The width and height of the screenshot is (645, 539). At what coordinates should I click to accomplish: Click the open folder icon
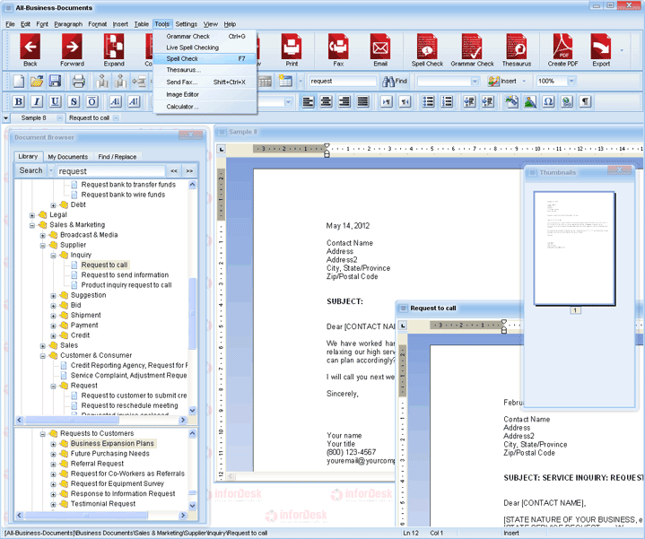37,81
